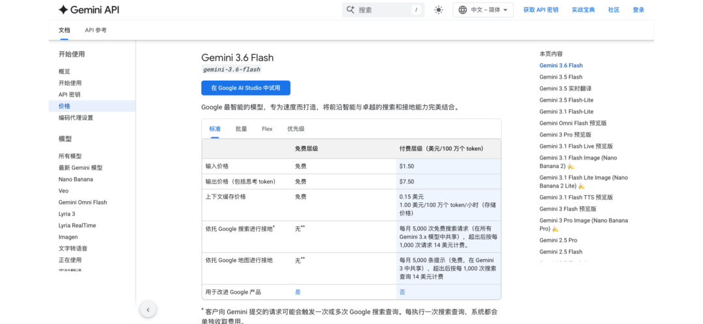This screenshot has width=703, height=324.
Task: Toggle the light/dark theme sun icon
Action: pos(439,10)
